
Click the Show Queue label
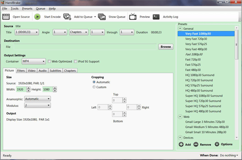point(117,17)
